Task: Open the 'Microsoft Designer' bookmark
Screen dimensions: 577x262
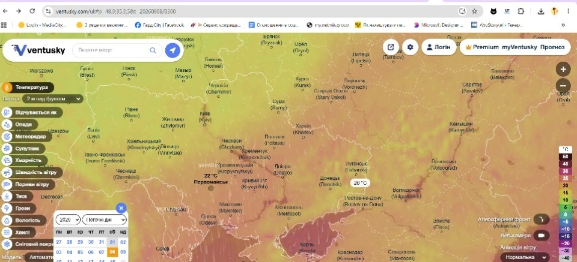Action: (x=439, y=25)
